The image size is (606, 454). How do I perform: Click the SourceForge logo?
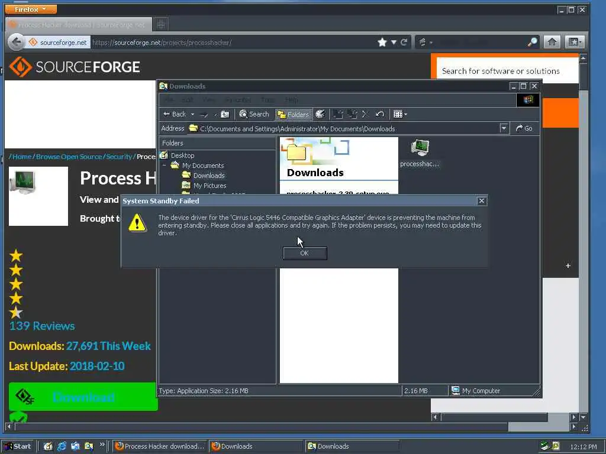click(x=75, y=67)
